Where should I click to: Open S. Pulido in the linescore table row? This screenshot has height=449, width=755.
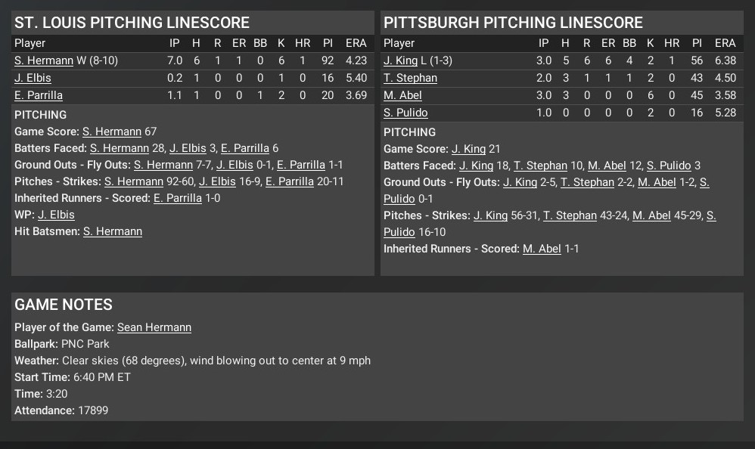point(405,113)
